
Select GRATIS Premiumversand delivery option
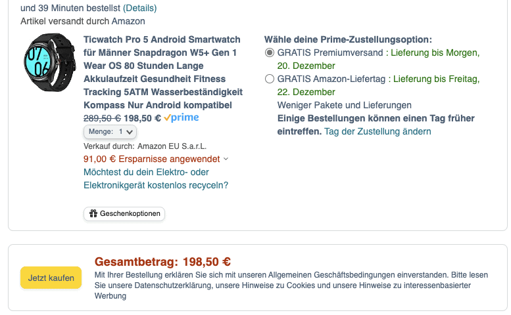click(x=270, y=53)
